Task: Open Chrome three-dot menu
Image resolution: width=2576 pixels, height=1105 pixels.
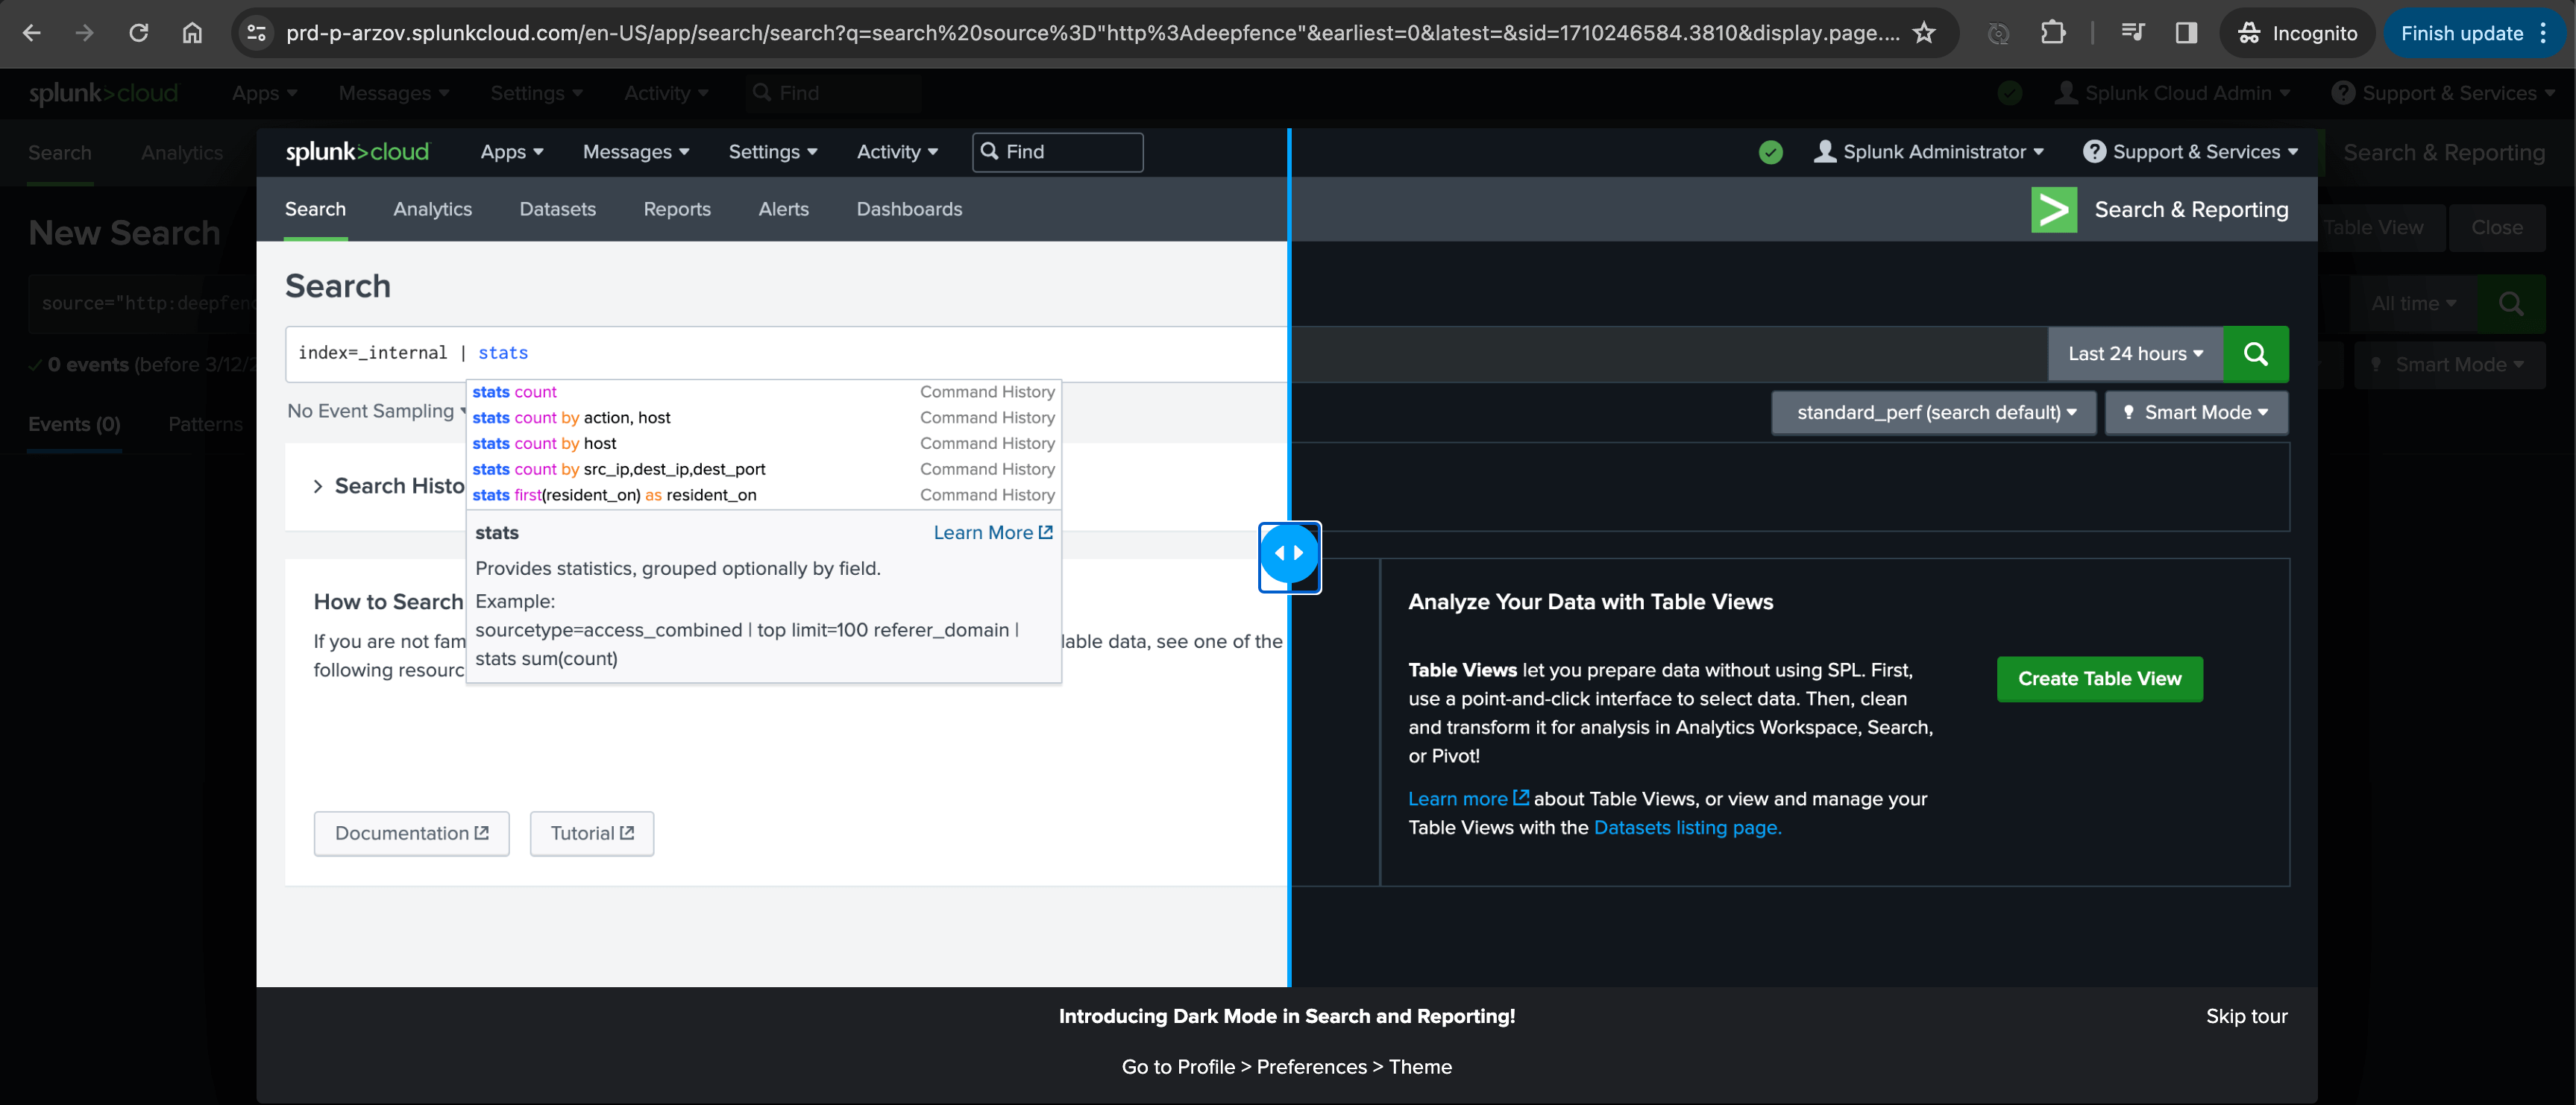Action: (x=2543, y=33)
